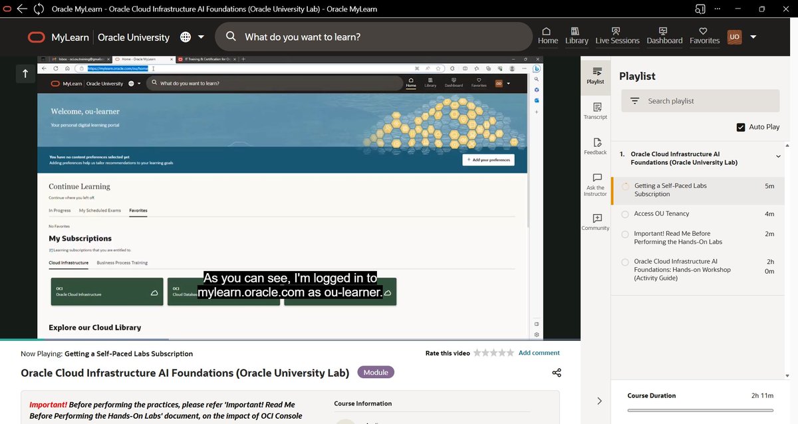Click the up arrow button over video
This screenshot has height=424, width=798.
25,74
